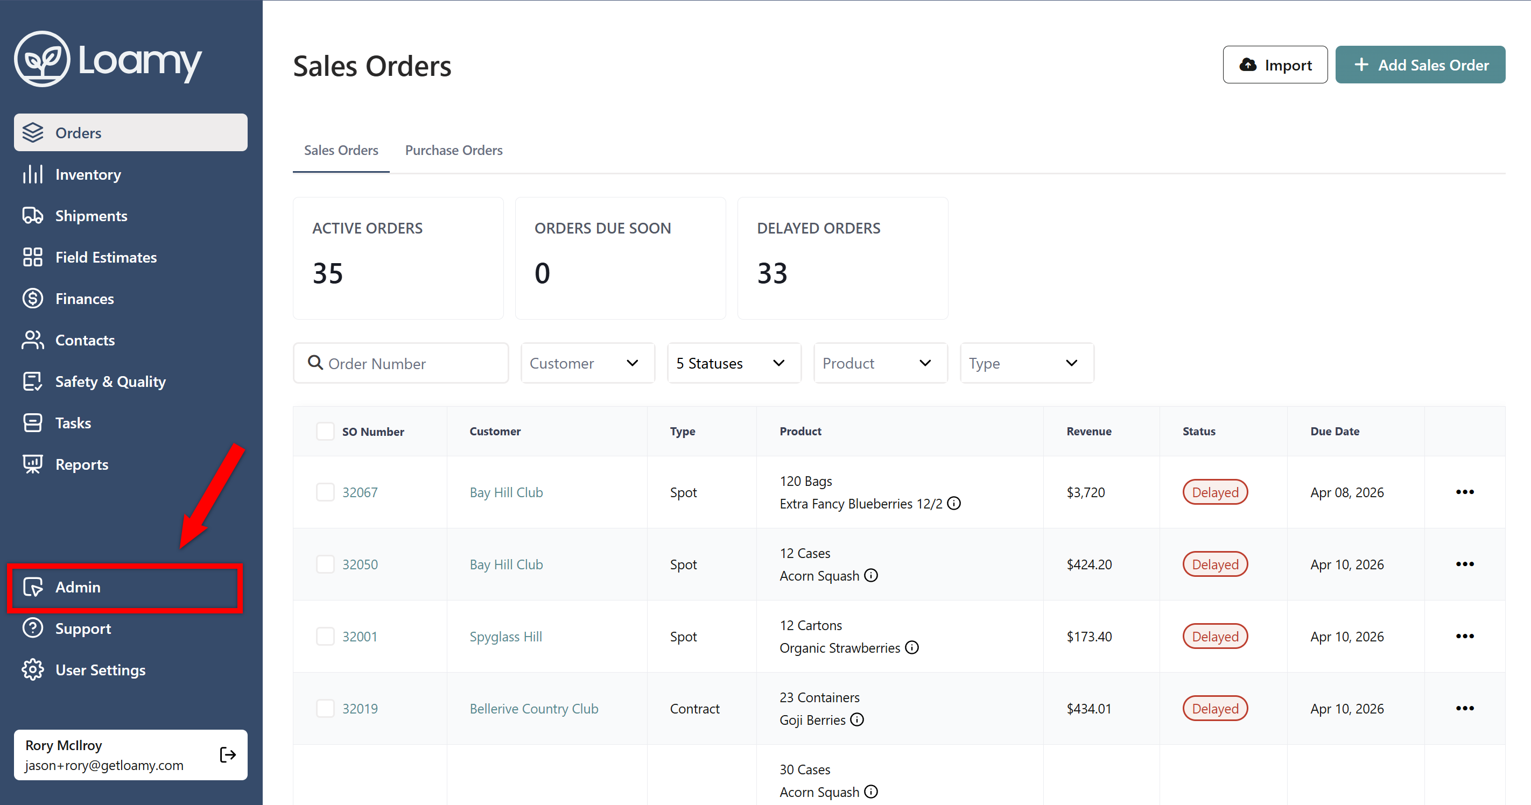Open the Shipments truck icon in sidebar

pyautogui.click(x=33, y=216)
